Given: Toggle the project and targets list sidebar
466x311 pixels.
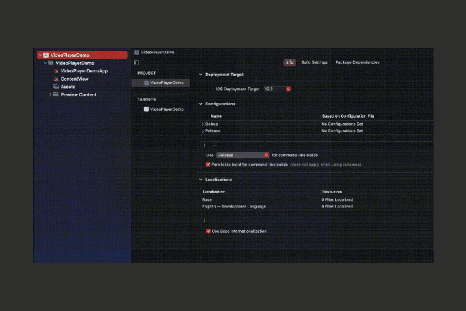Looking at the screenshot, I should (136, 63).
